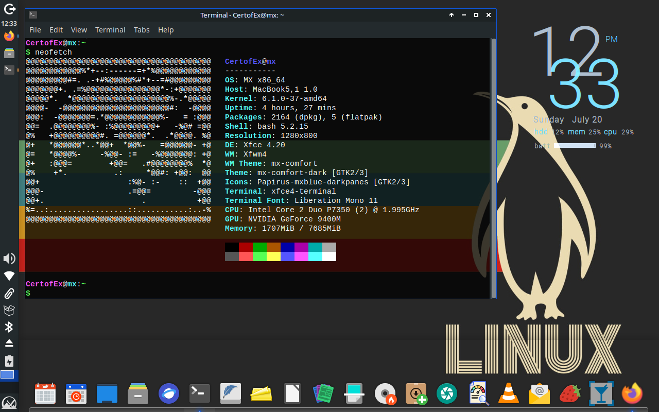Click the battery power tray icon

(x=9, y=360)
